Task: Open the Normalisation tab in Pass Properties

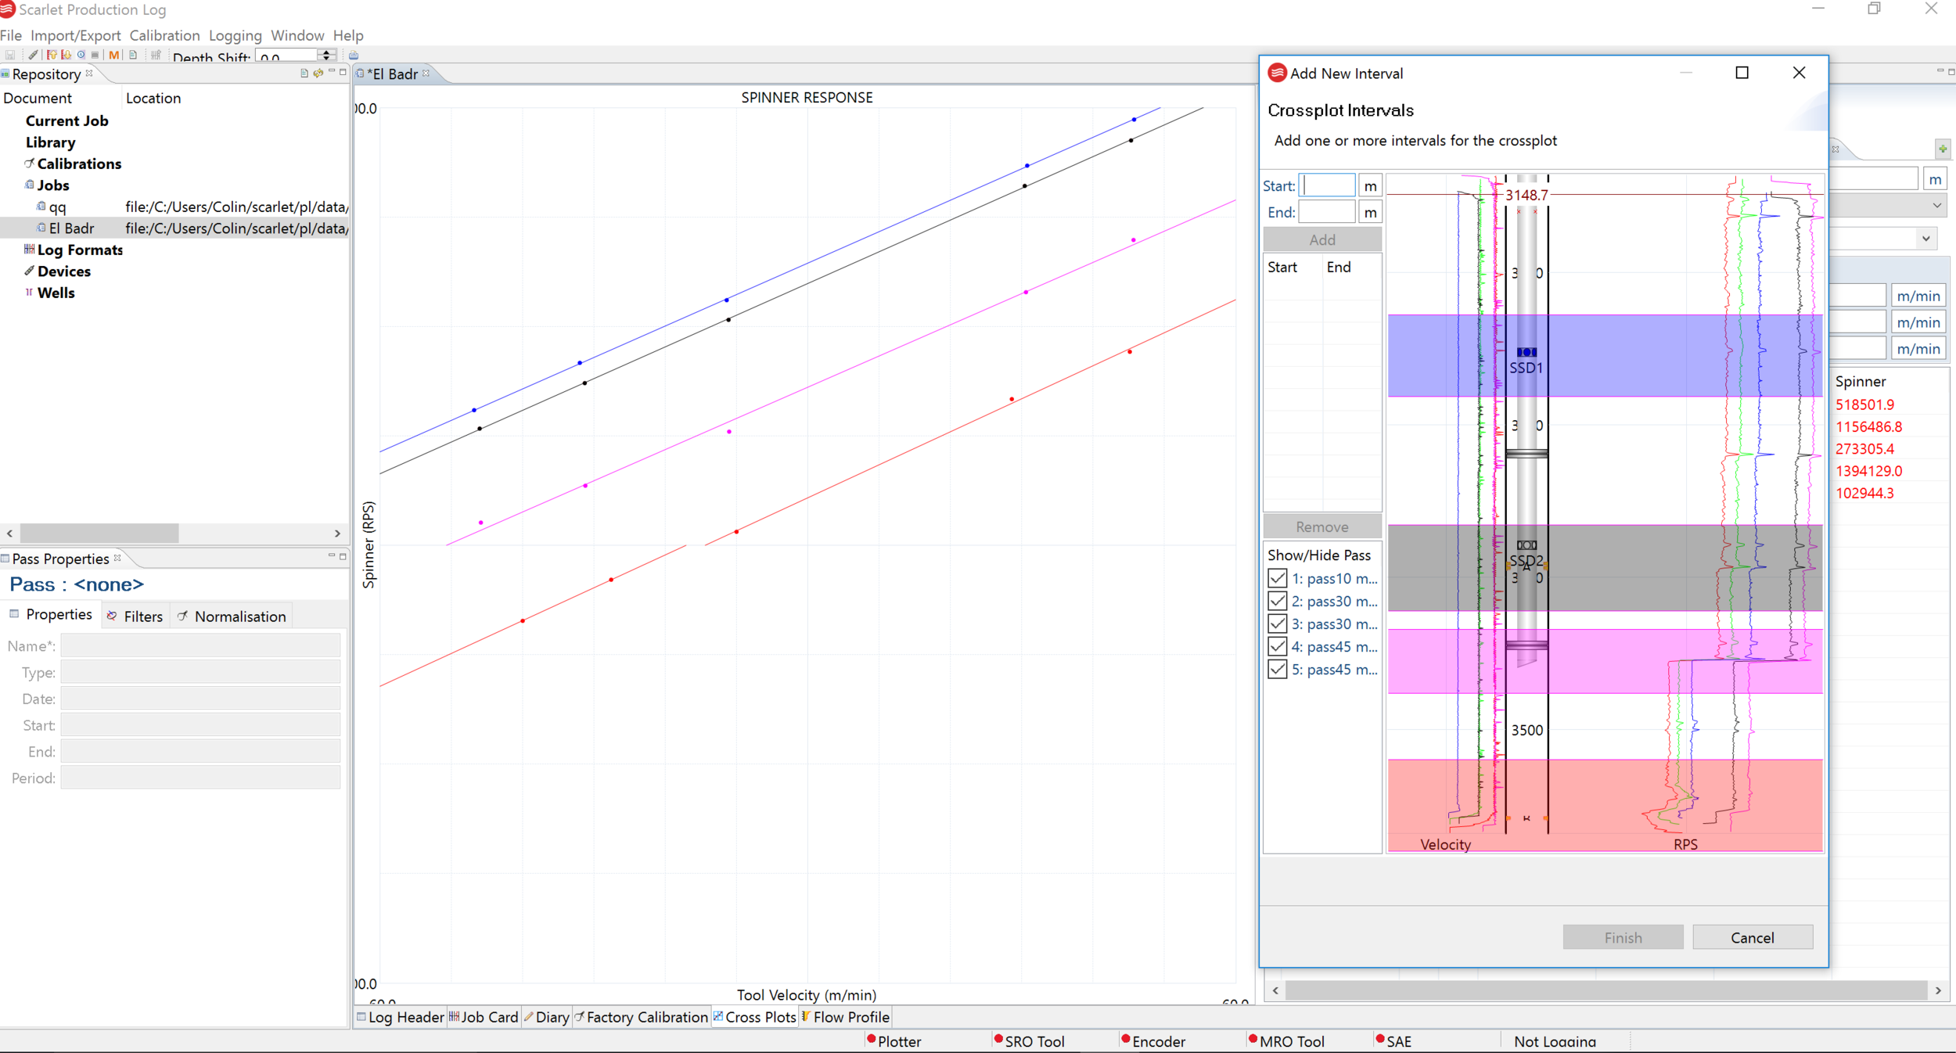Action: [x=232, y=616]
